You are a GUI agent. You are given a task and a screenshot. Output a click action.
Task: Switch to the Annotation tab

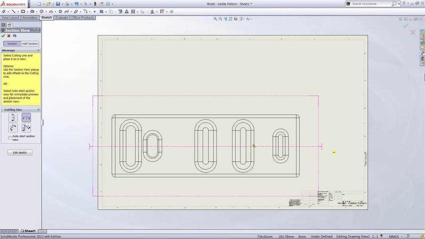tap(30, 18)
